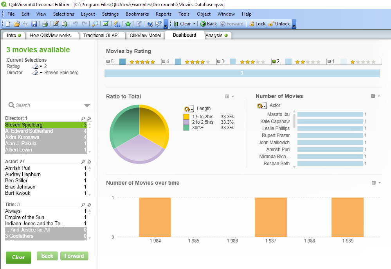Expand the navigation toolbar options arrow
This screenshot has width=391, height=269.
(x=294, y=24)
